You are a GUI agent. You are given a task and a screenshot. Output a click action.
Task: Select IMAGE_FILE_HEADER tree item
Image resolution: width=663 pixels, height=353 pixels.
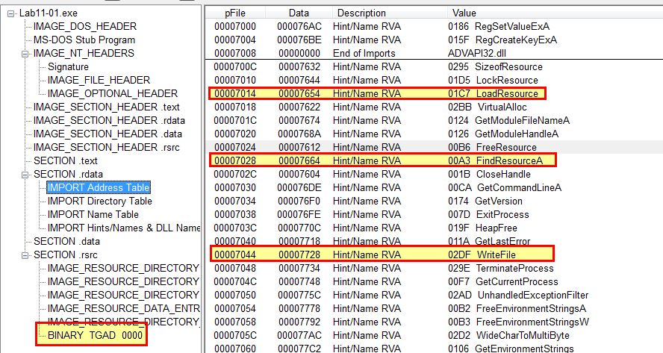tap(99, 80)
